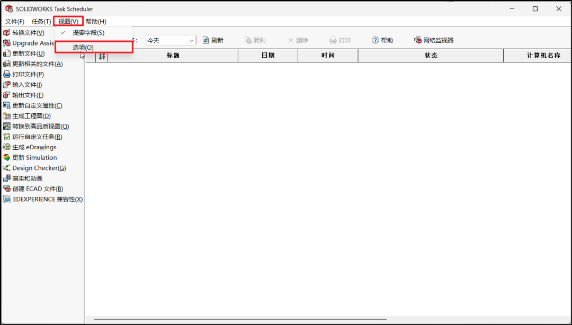572x325 pixels.
Task: Click the Create ECAD Files (创建 ECAD 文件) icon
Action: click(x=6, y=188)
